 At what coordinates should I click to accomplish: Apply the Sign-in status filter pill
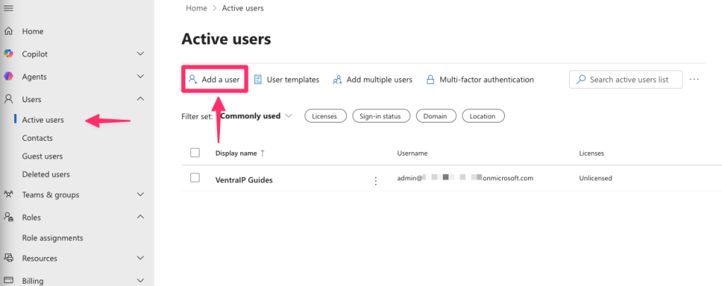pyautogui.click(x=383, y=116)
